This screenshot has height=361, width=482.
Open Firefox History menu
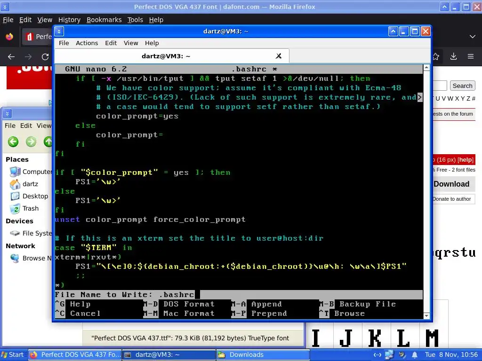click(69, 20)
